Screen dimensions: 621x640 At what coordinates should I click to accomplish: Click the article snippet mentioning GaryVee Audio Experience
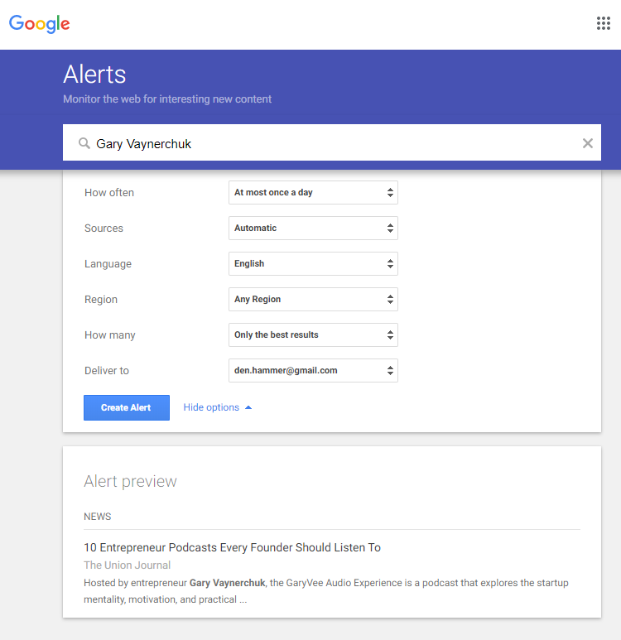[x=325, y=591]
